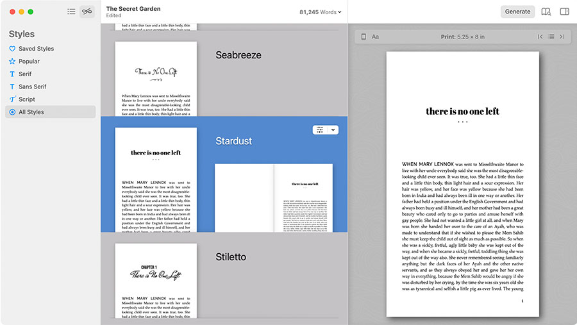Click the device selector icon in preview bar
Viewport: 577px width, 325px height.
pyautogui.click(x=364, y=37)
